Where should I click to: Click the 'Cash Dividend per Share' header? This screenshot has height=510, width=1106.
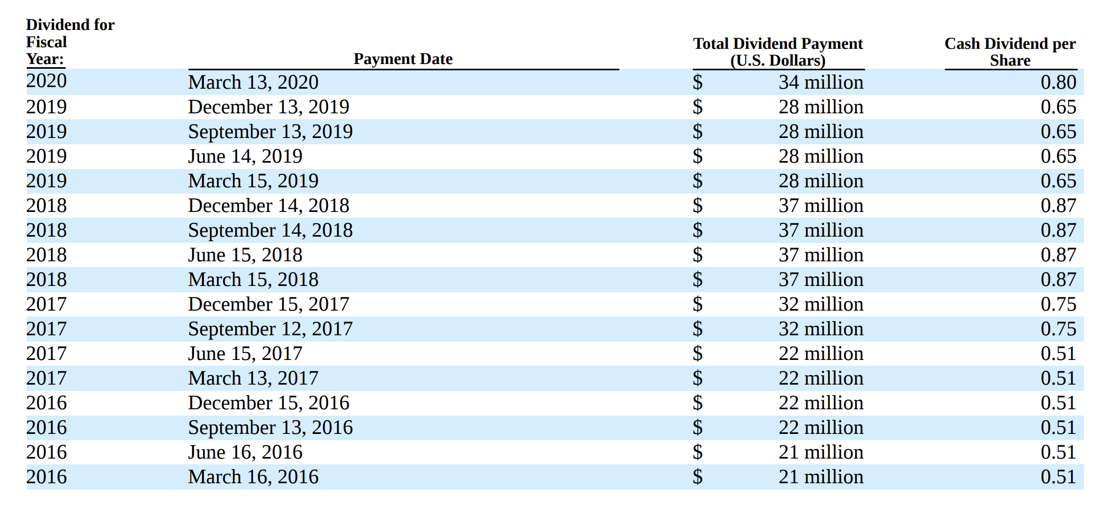1010,51
